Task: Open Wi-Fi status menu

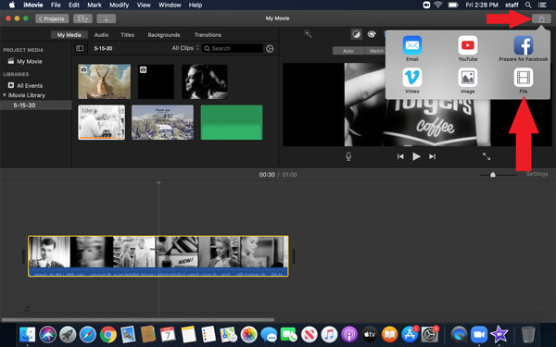Action: point(438,5)
